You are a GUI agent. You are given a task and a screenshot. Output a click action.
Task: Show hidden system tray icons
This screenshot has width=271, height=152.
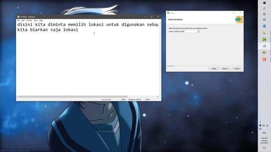[260, 122]
